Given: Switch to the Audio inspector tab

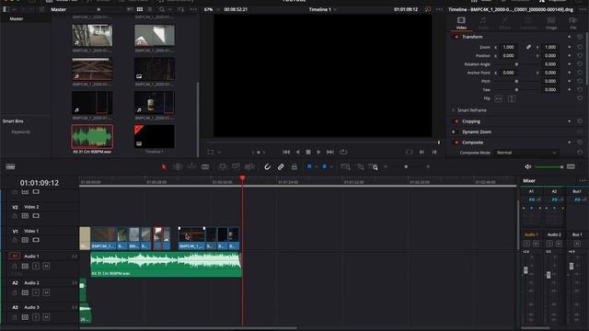Looking at the screenshot, I should (x=483, y=23).
